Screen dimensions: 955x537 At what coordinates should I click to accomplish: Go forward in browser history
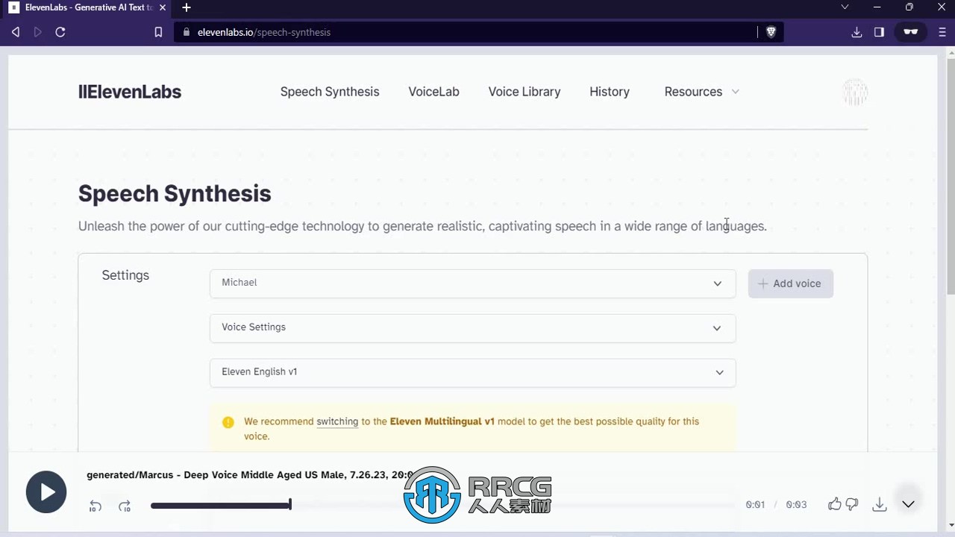(x=38, y=32)
